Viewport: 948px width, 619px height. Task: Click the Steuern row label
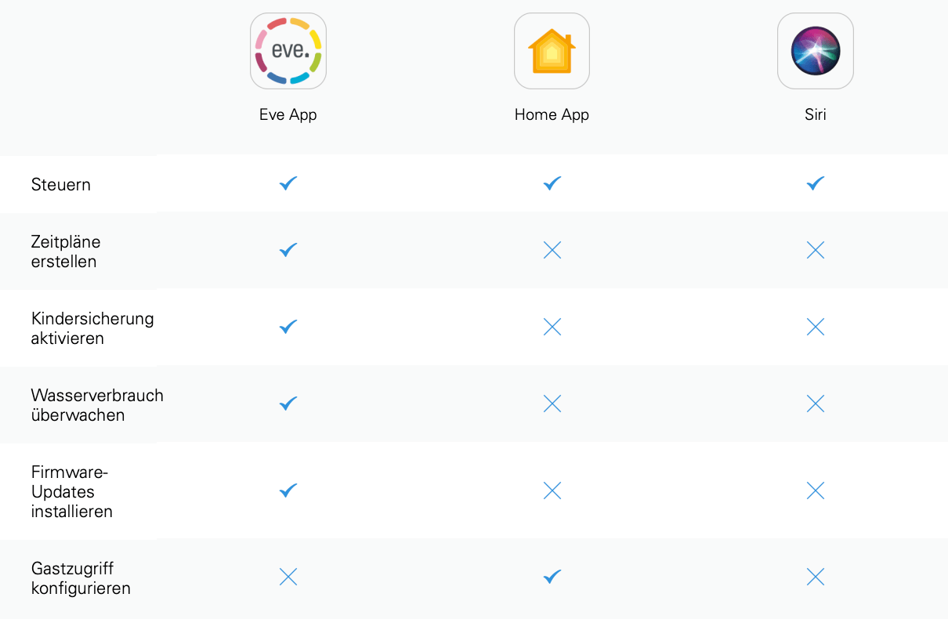click(61, 185)
